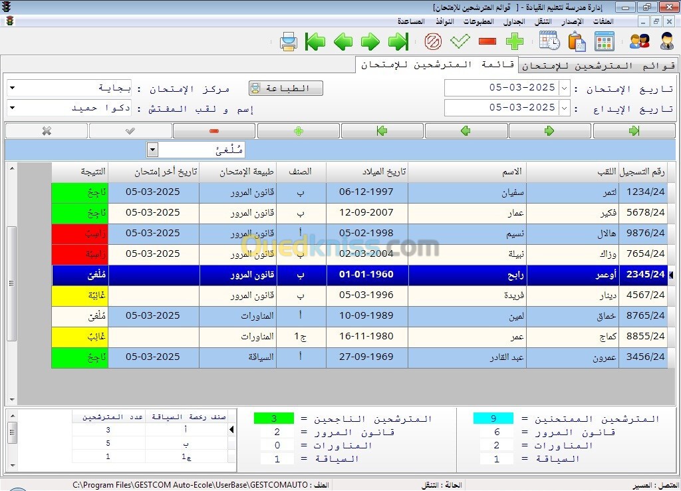
Task: Expand the مركز الإمتحان dropdown showing بجاية
Action: click(x=12, y=88)
